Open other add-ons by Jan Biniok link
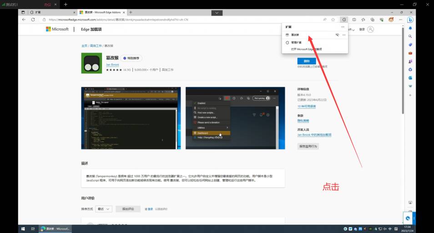This screenshot has height=233, width=434. click(314, 135)
